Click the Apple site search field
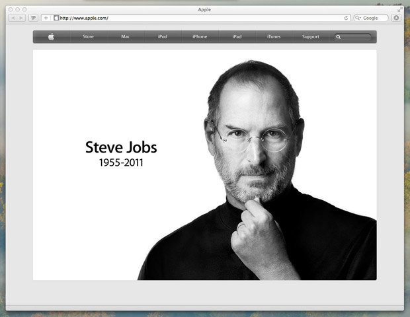 (357, 37)
